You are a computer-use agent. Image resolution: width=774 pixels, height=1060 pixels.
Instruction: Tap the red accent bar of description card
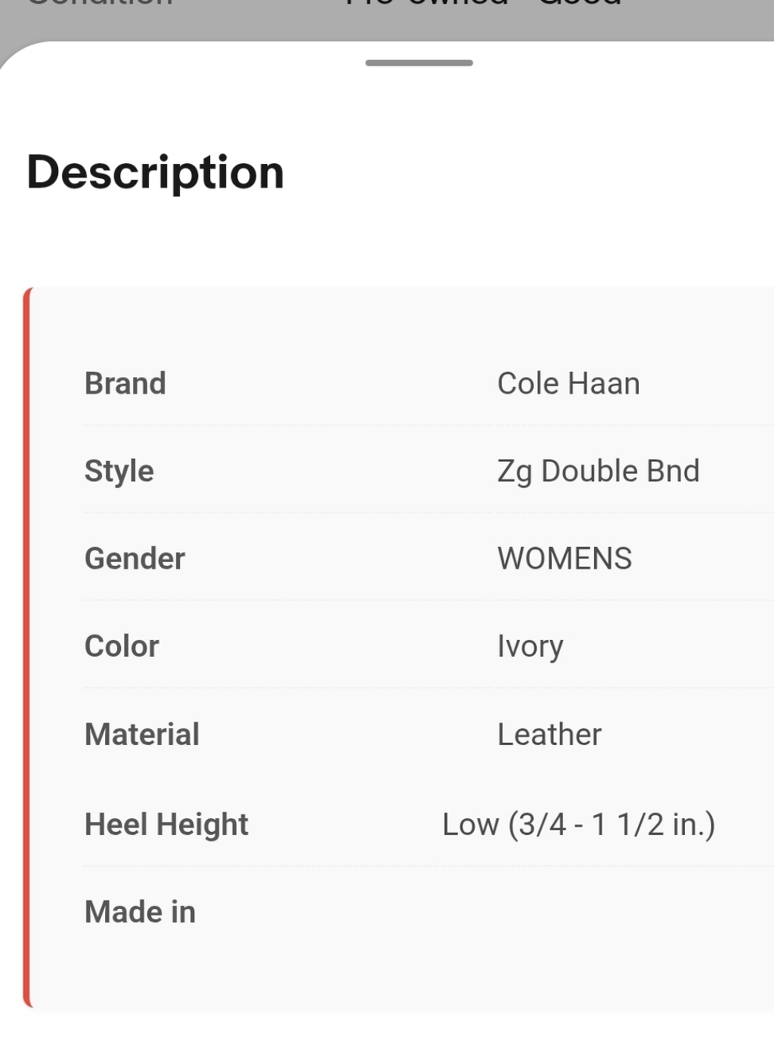[27, 647]
